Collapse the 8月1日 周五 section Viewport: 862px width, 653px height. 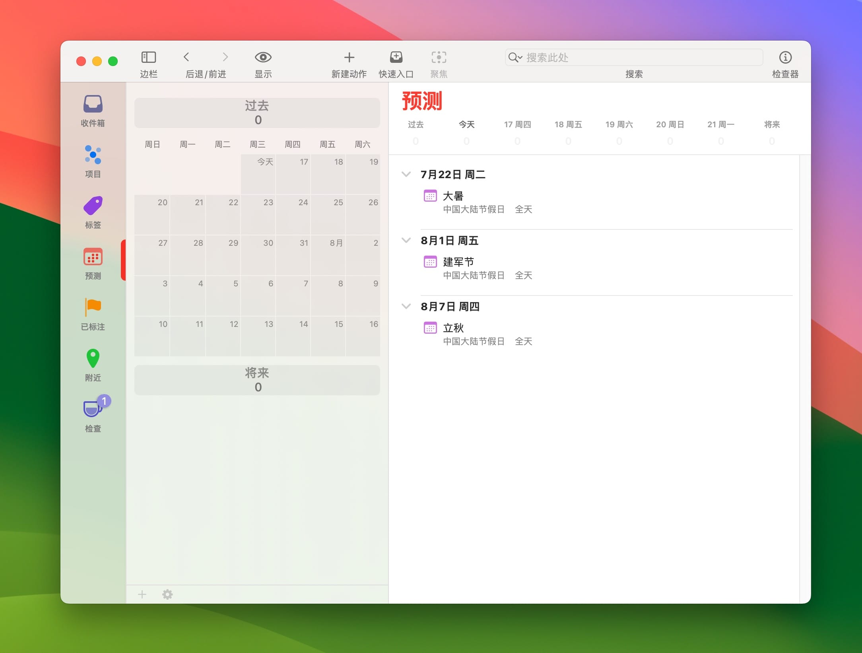click(x=406, y=241)
